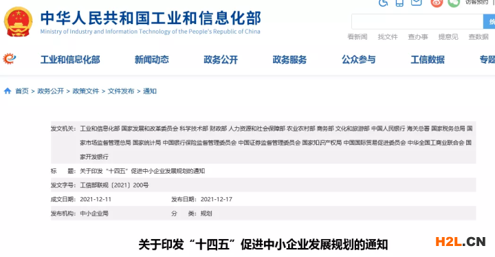Open the 新闻动态 menu
The height and width of the screenshot is (257, 495).
[151, 59]
